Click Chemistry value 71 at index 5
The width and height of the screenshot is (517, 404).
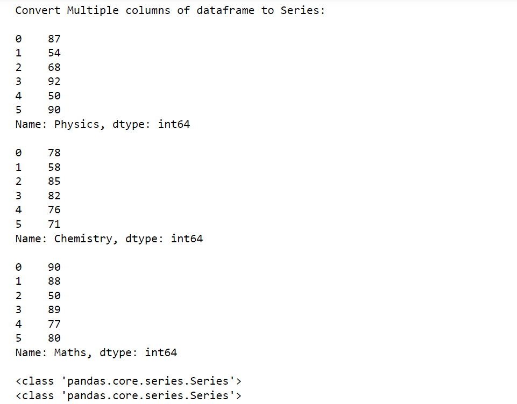(54, 224)
